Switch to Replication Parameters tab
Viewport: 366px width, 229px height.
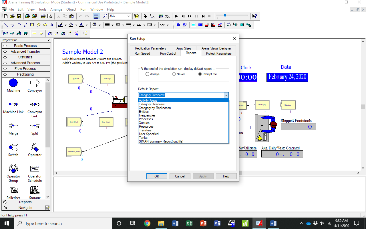click(x=150, y=48)
